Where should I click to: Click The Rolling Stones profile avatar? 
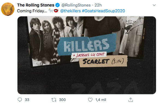click(8, 9)
